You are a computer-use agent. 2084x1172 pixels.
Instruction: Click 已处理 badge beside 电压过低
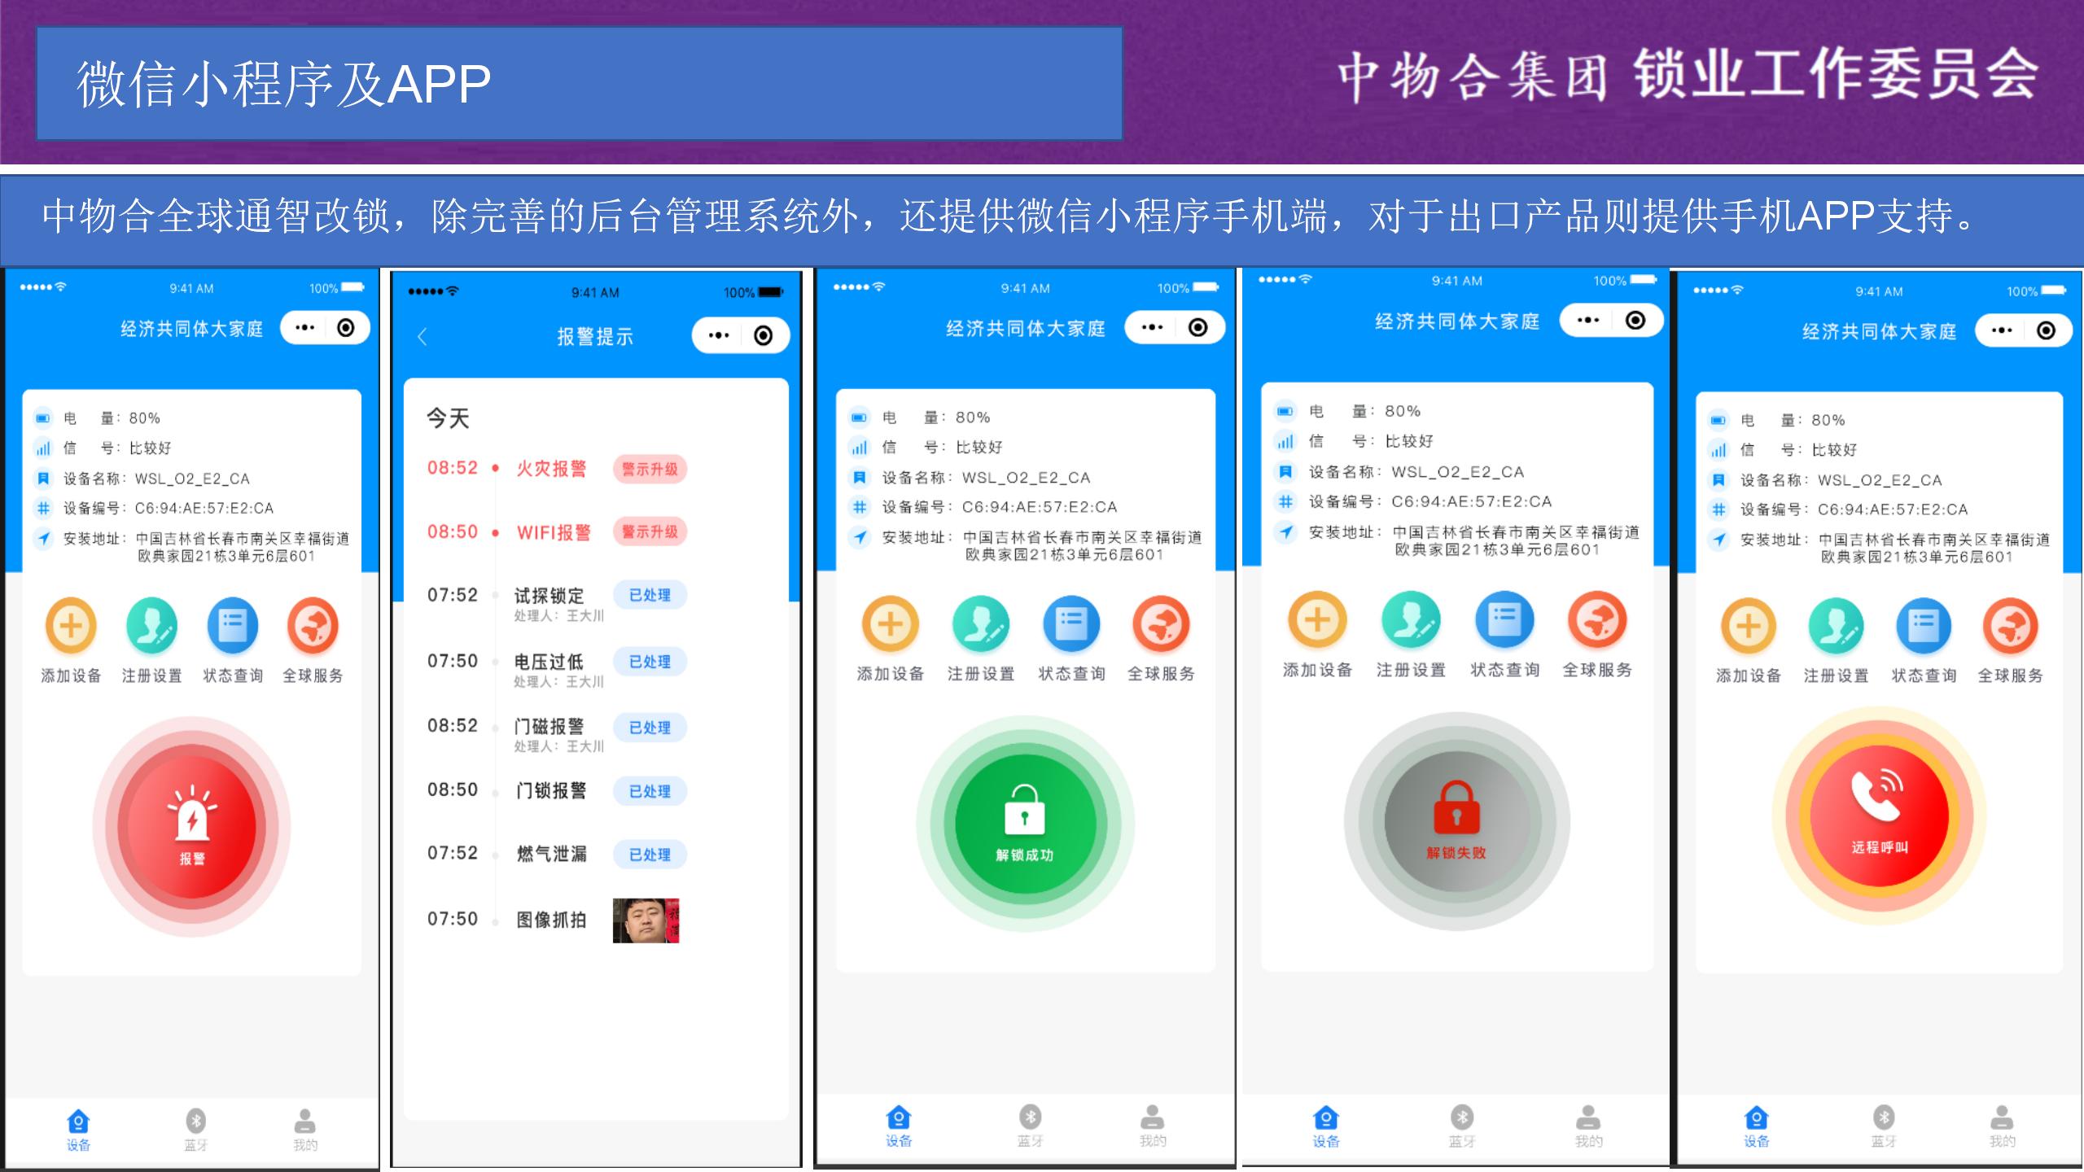click(x=650, y=662)
